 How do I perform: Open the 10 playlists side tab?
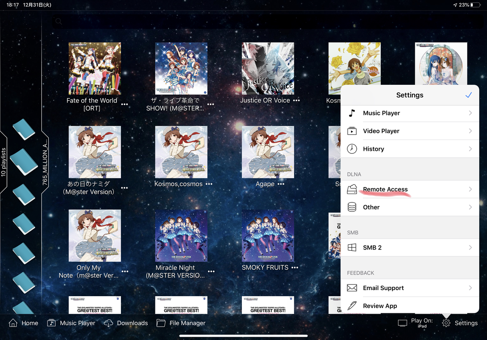tap(4, 161)
